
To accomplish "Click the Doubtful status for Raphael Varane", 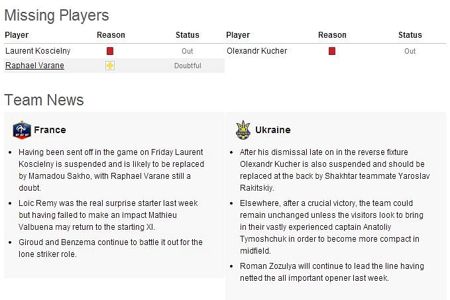I will pos(188,66).
